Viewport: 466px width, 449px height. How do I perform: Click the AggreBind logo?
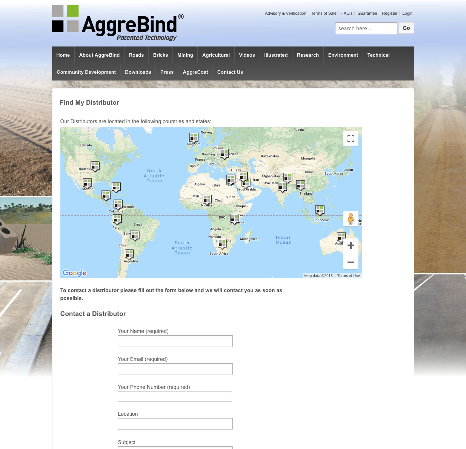[118, 23]
